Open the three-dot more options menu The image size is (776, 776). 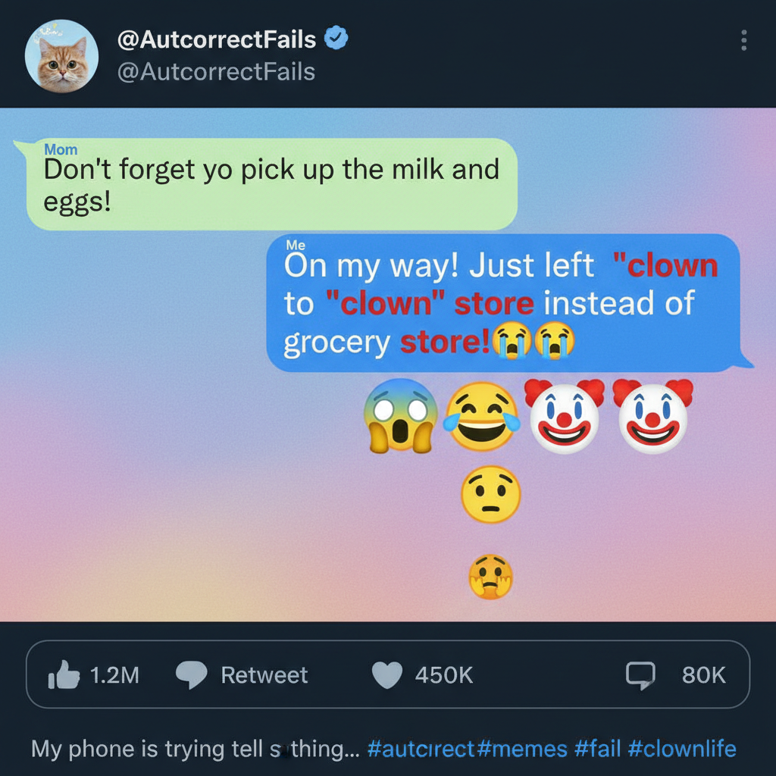[x=744, y=40]
